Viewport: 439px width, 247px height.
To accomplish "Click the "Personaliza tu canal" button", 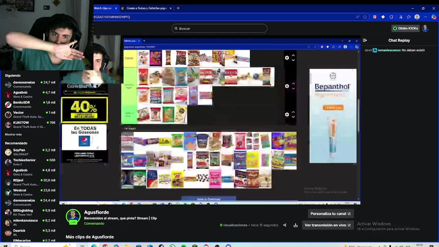I will [x=331, y=214].
